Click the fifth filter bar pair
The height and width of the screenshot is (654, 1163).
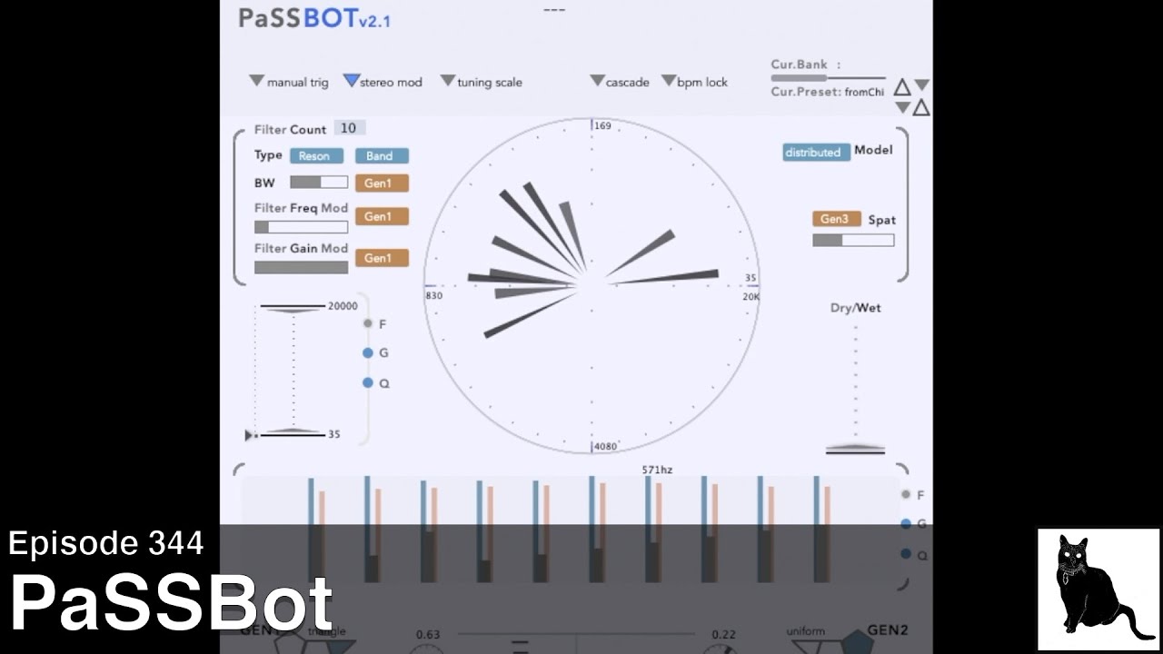tap(541, 530)
